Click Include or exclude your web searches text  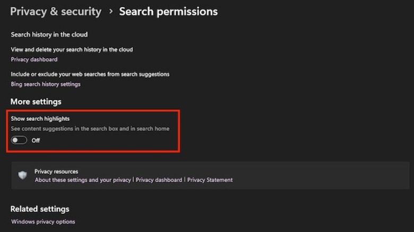click(90, 74)
